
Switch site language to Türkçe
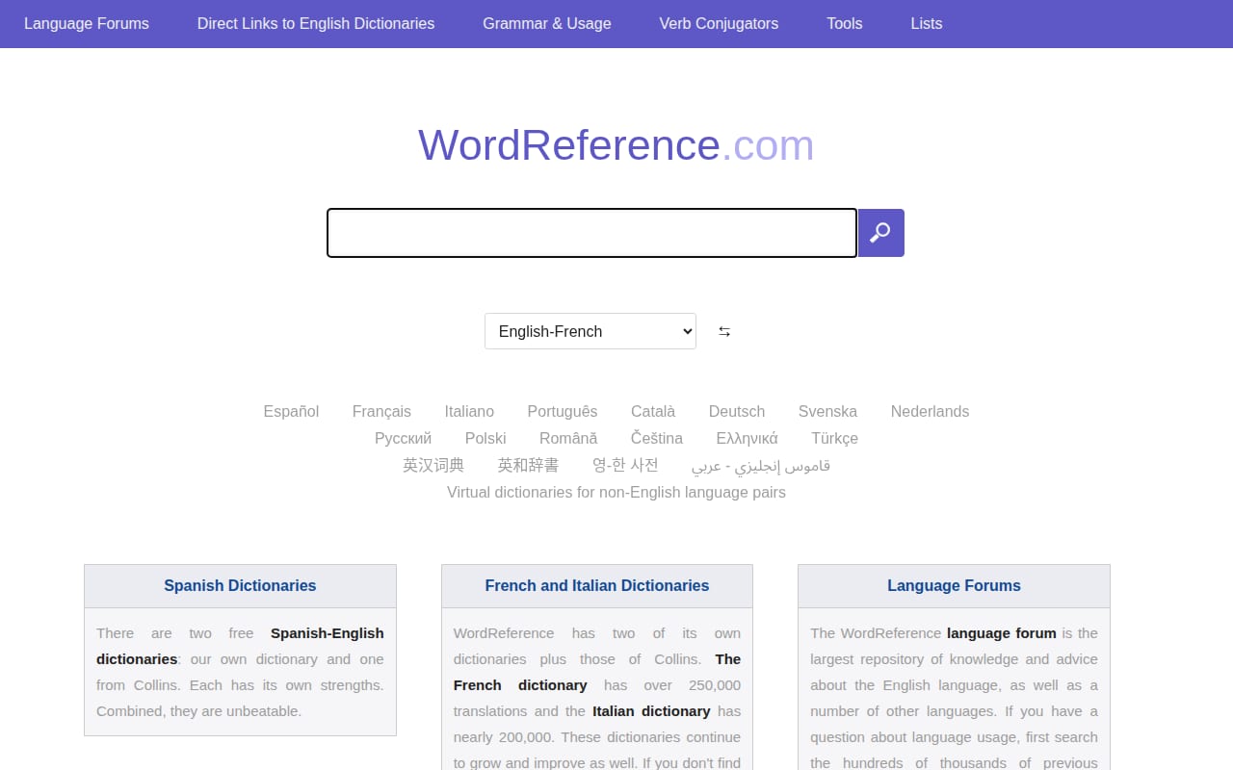tap(834, 438)
